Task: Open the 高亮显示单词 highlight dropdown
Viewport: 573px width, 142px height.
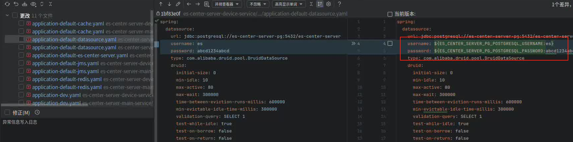Action: (x=288, y=4)
